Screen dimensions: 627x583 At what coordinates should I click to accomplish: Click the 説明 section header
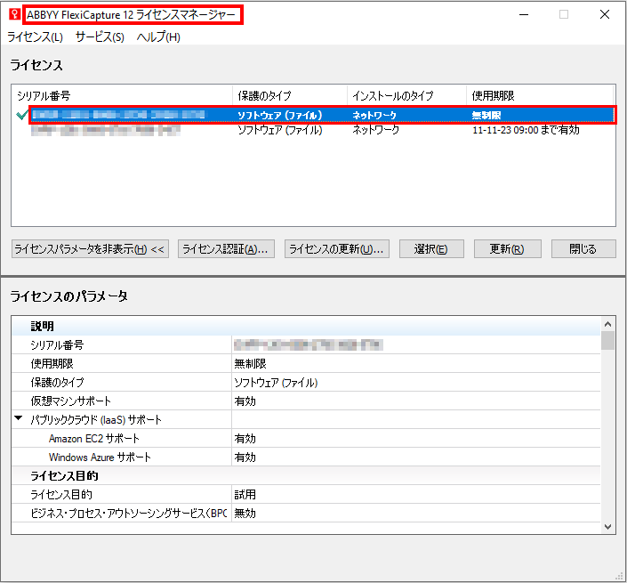tap(306, 326)
